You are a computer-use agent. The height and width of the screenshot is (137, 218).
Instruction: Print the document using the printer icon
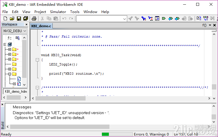coord(34,19)
